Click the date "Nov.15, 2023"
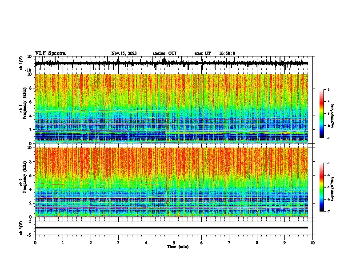Viewport: 352px width, 272px height. coord(124,53)
